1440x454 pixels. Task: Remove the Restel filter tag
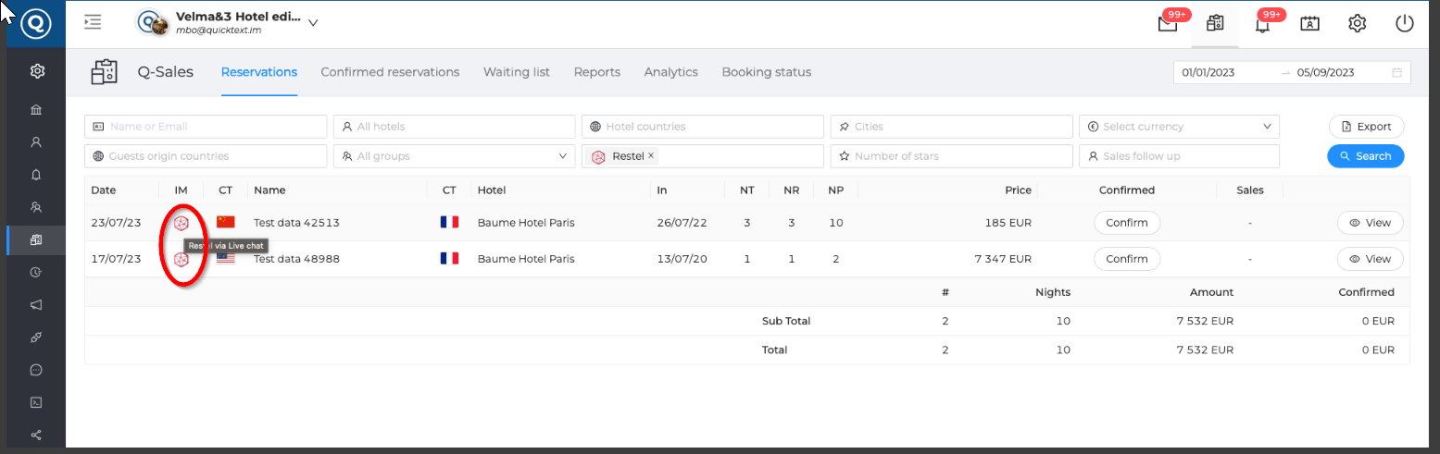[651, 155]
